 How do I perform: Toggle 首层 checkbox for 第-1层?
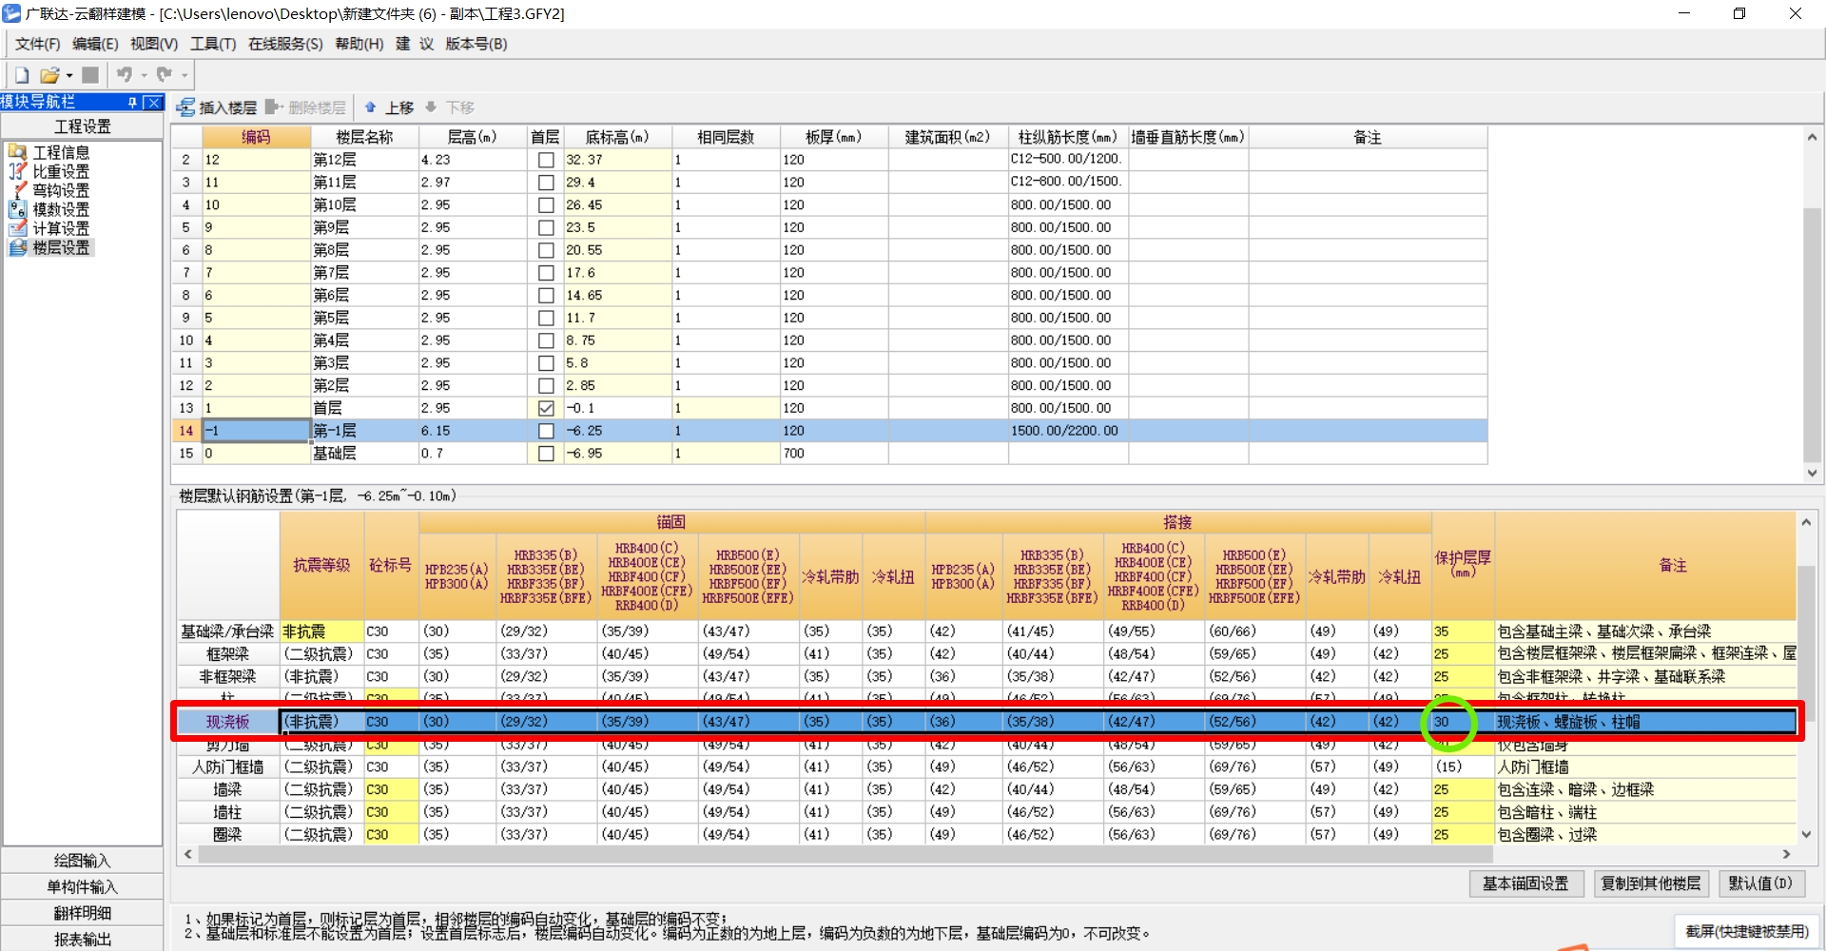click(x=546, y=432)
